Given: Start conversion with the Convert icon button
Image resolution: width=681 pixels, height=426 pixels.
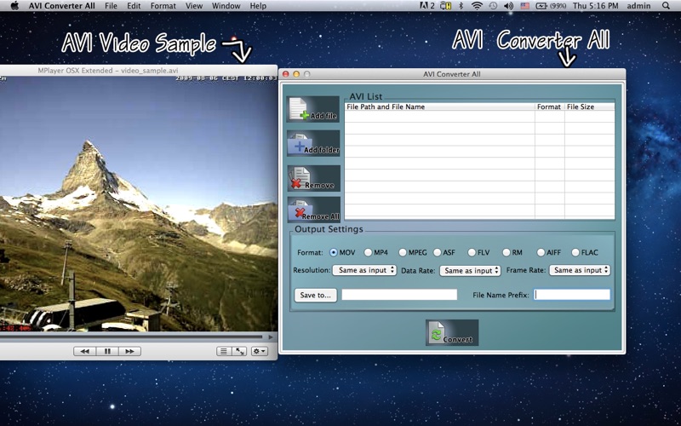Looking at the screenshot, I should click(452, 333).
